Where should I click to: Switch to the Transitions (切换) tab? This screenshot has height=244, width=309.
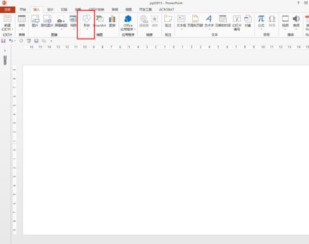pos(64,9)
